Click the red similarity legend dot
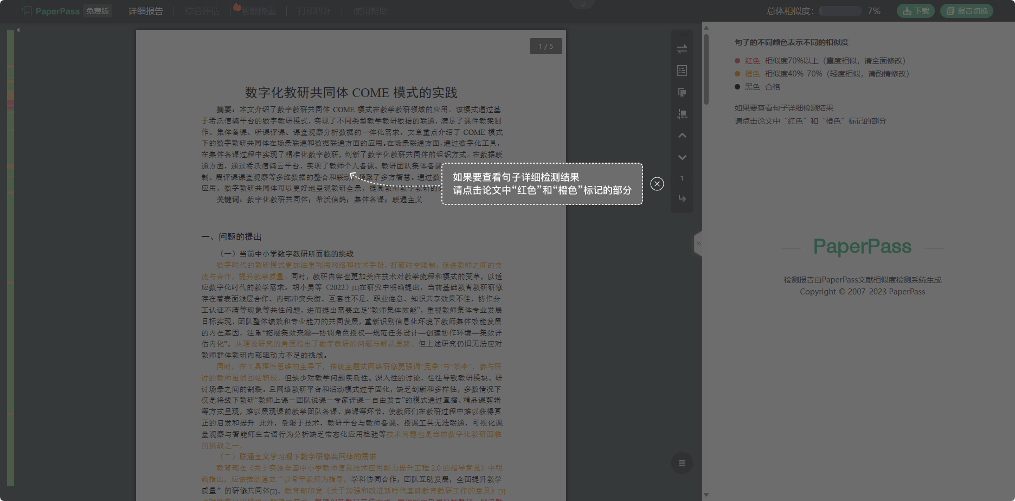 (737, 61)
